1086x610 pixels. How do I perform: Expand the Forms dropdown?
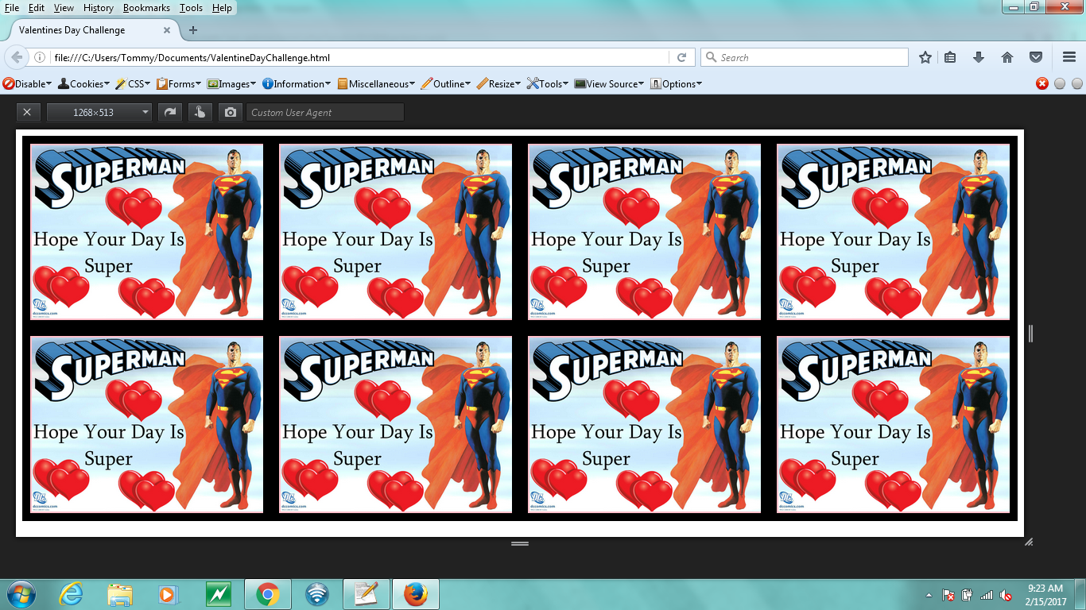click(x=179, y=83)
